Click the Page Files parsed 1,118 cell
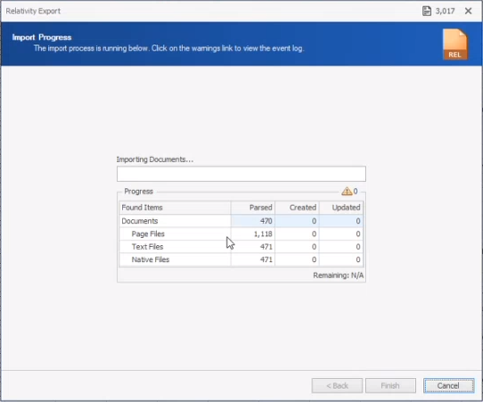 (x=253, y=234)
